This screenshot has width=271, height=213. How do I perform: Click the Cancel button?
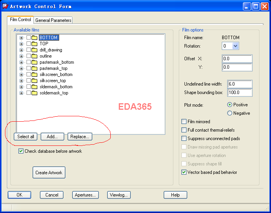click(x=52, y=195)
